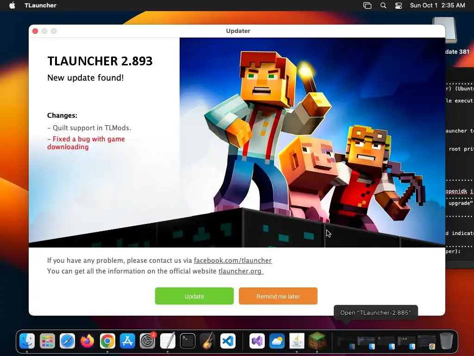This screenshot has width=474, height=356.
Task: Open Spotlight search in menu bar
Action: pyautogui.click(x=383, y=6)
